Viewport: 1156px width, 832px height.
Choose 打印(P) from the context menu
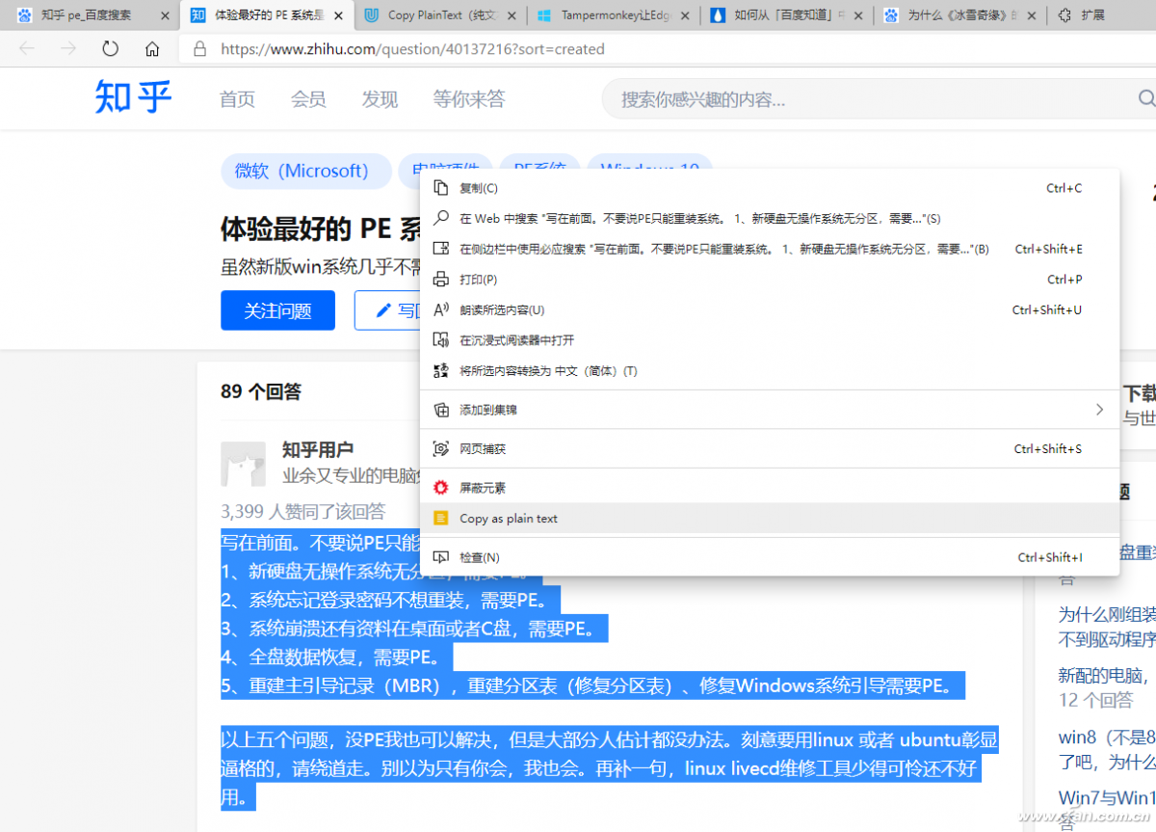pos(770,280)
